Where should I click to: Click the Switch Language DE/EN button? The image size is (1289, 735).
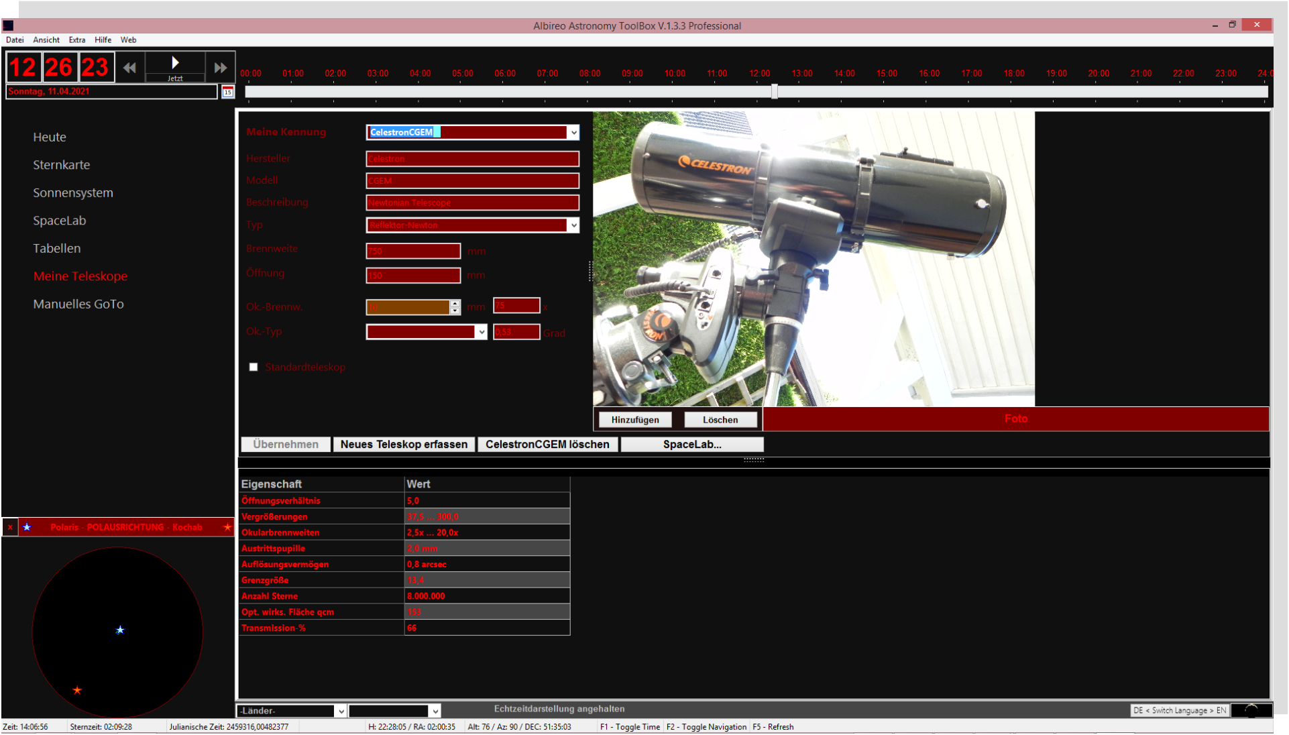1180,710
